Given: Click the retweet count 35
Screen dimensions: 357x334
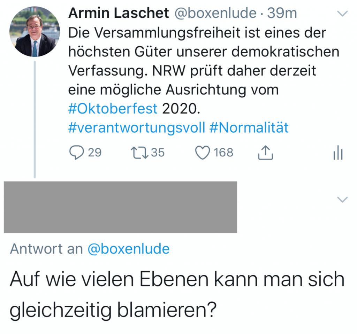Looking at the screenshot, I should pyautogui.click(x=158, y=153).
